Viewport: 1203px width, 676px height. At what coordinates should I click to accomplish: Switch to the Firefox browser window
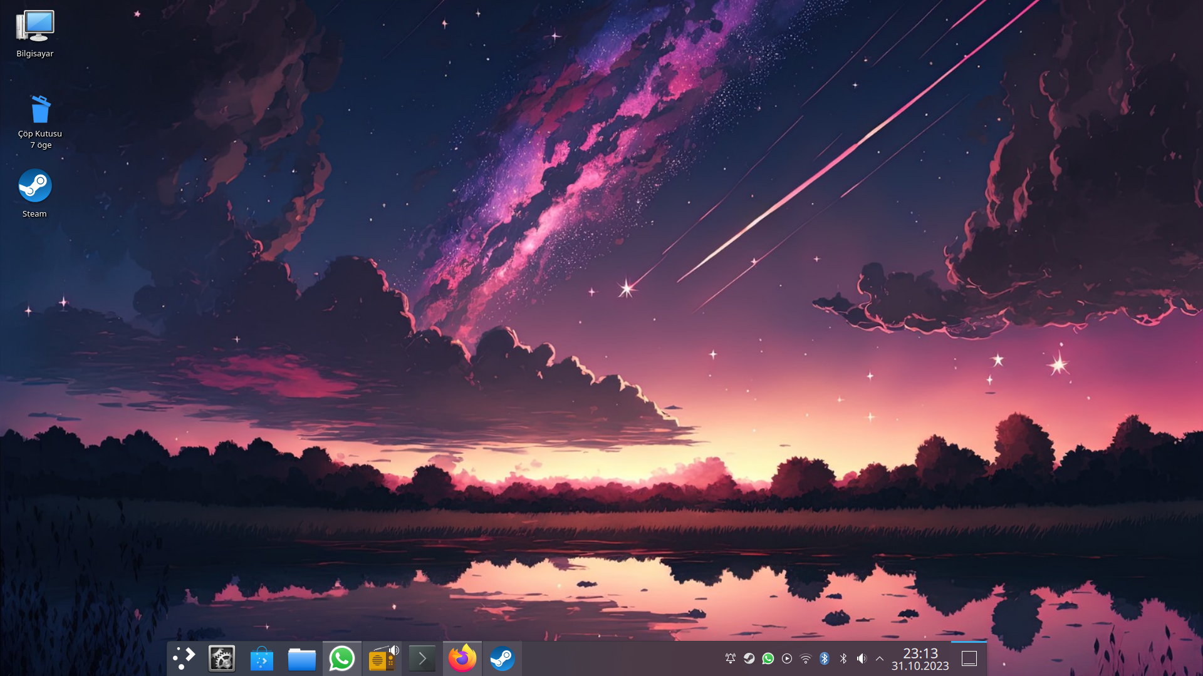pos(462,658)
